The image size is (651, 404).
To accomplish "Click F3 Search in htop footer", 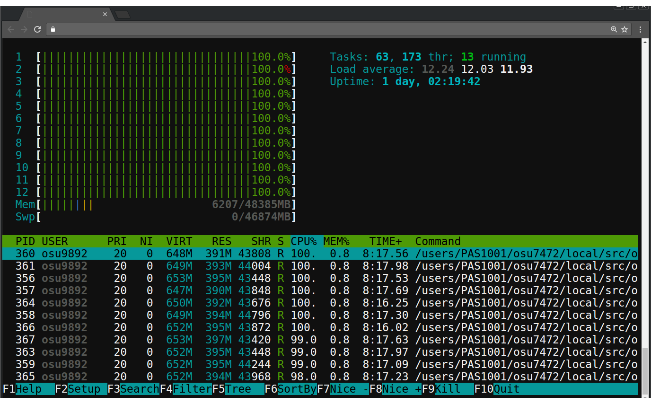I will coord(133,389).
